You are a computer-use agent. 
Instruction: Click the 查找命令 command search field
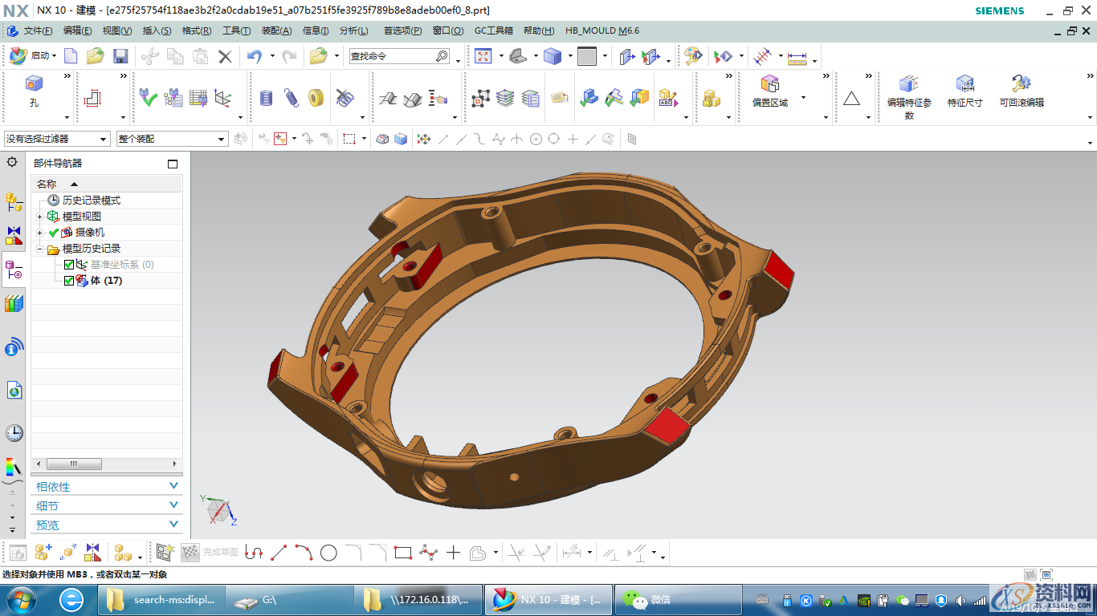point(392,56)
